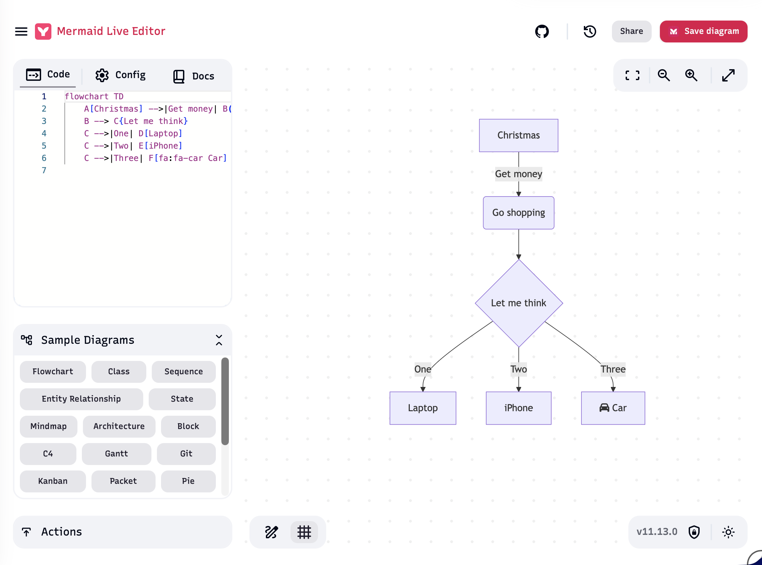Load the Packet sample diagram
Viewport: 762px width, 565px height.
point(123,481)
